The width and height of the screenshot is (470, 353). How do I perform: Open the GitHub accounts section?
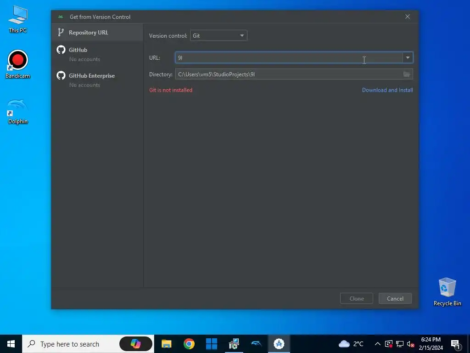97,54
